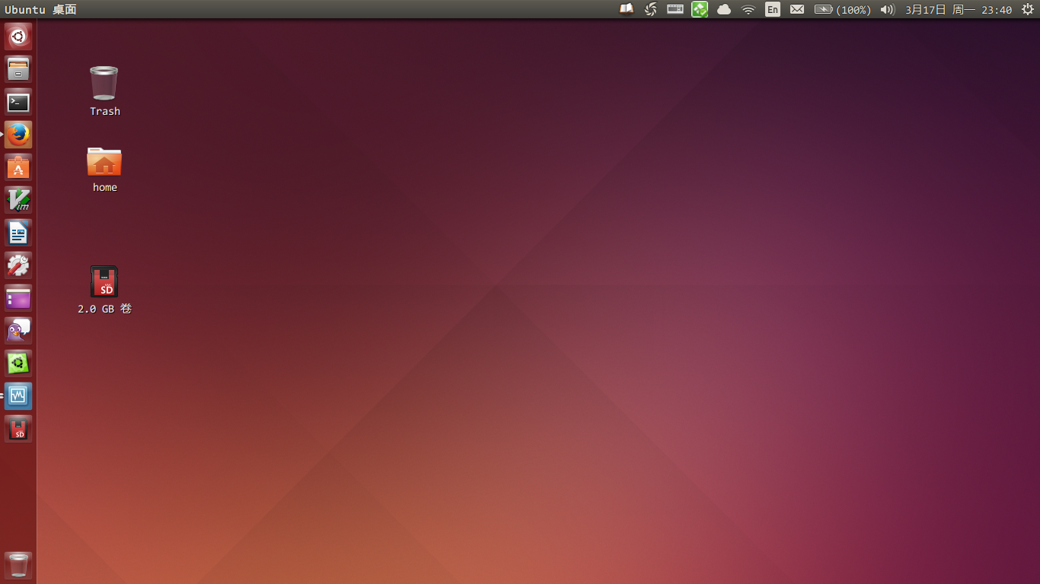Click the purple window launcher icon

(x=18, y=298)
